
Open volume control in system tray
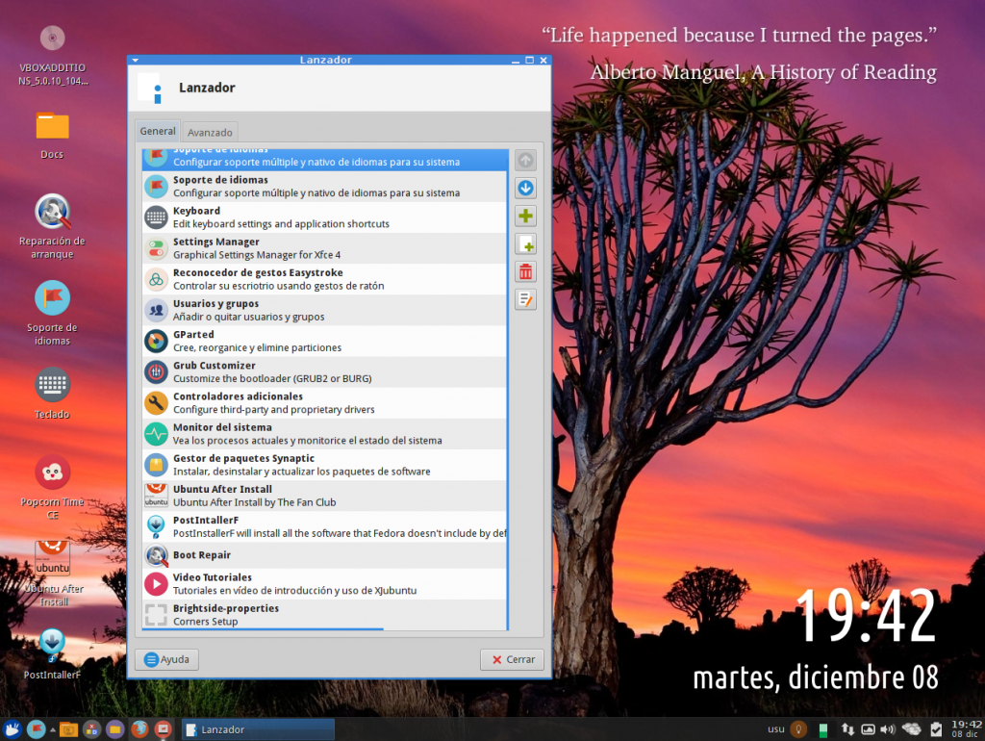887,729
